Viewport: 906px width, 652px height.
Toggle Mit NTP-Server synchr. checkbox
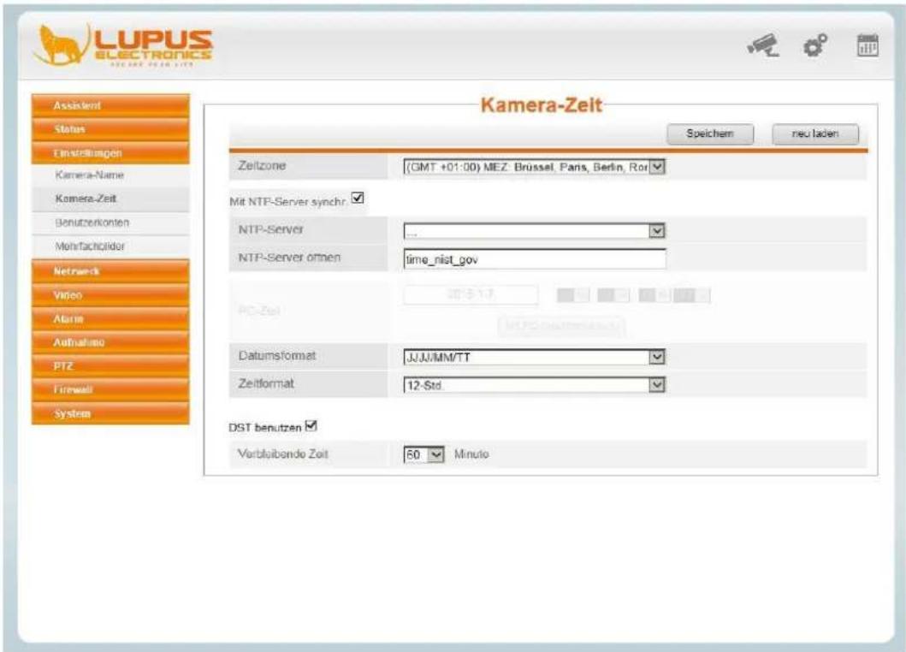tap(358, 199)
